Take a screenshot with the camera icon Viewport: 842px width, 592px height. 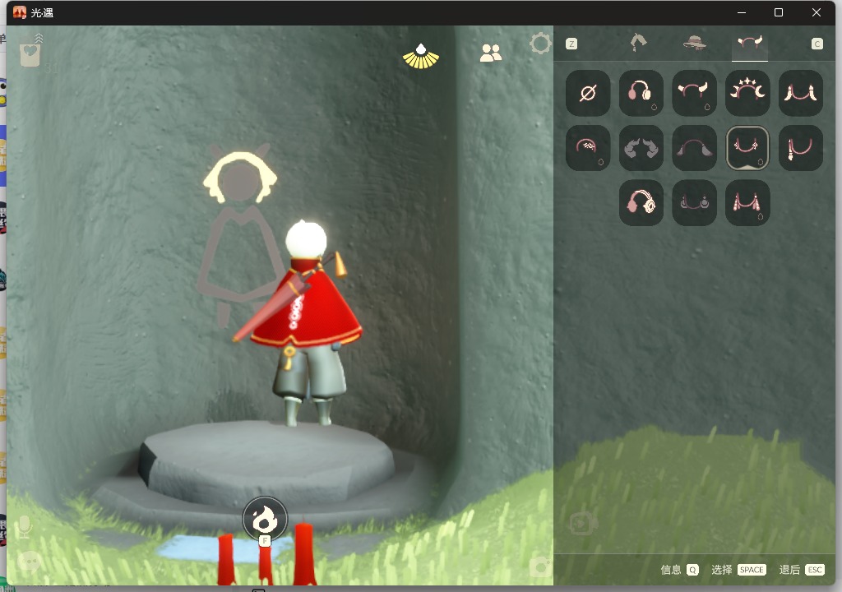click(x=540, y=567)
